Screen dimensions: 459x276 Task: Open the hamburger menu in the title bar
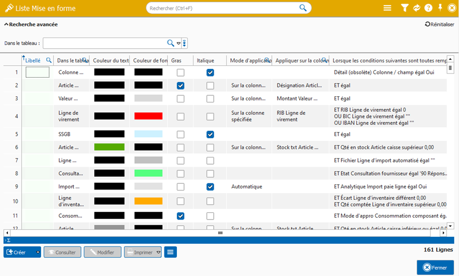tap(387, 8)
